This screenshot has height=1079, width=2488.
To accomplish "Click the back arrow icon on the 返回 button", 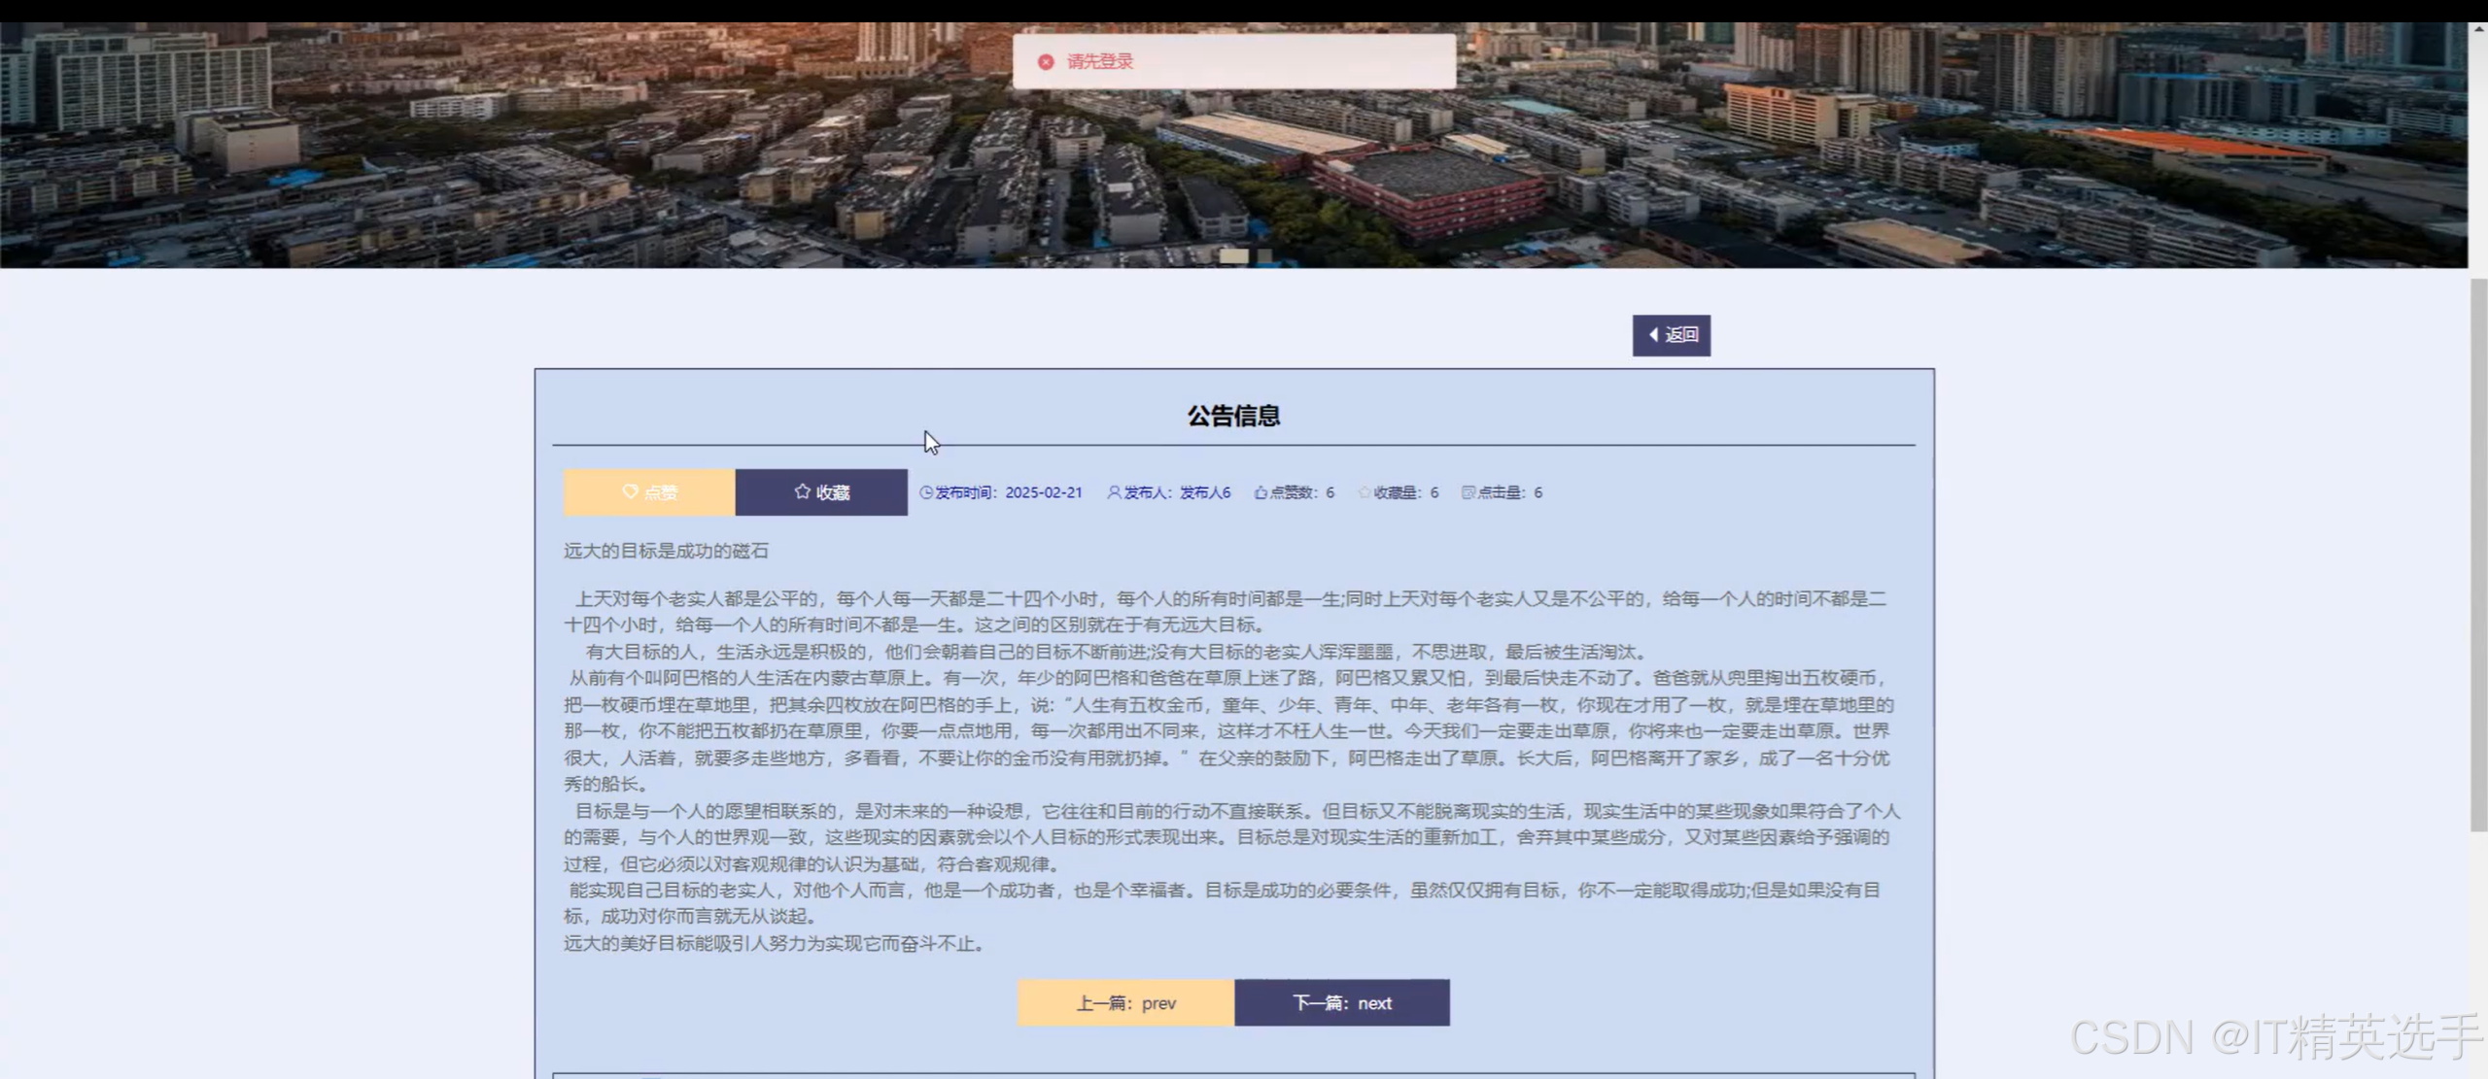I will 1653,334.
